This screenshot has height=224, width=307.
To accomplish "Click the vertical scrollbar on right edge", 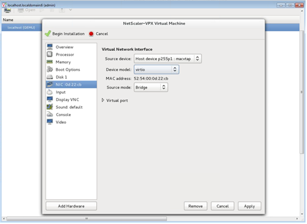I will click(x=302, y=92).
